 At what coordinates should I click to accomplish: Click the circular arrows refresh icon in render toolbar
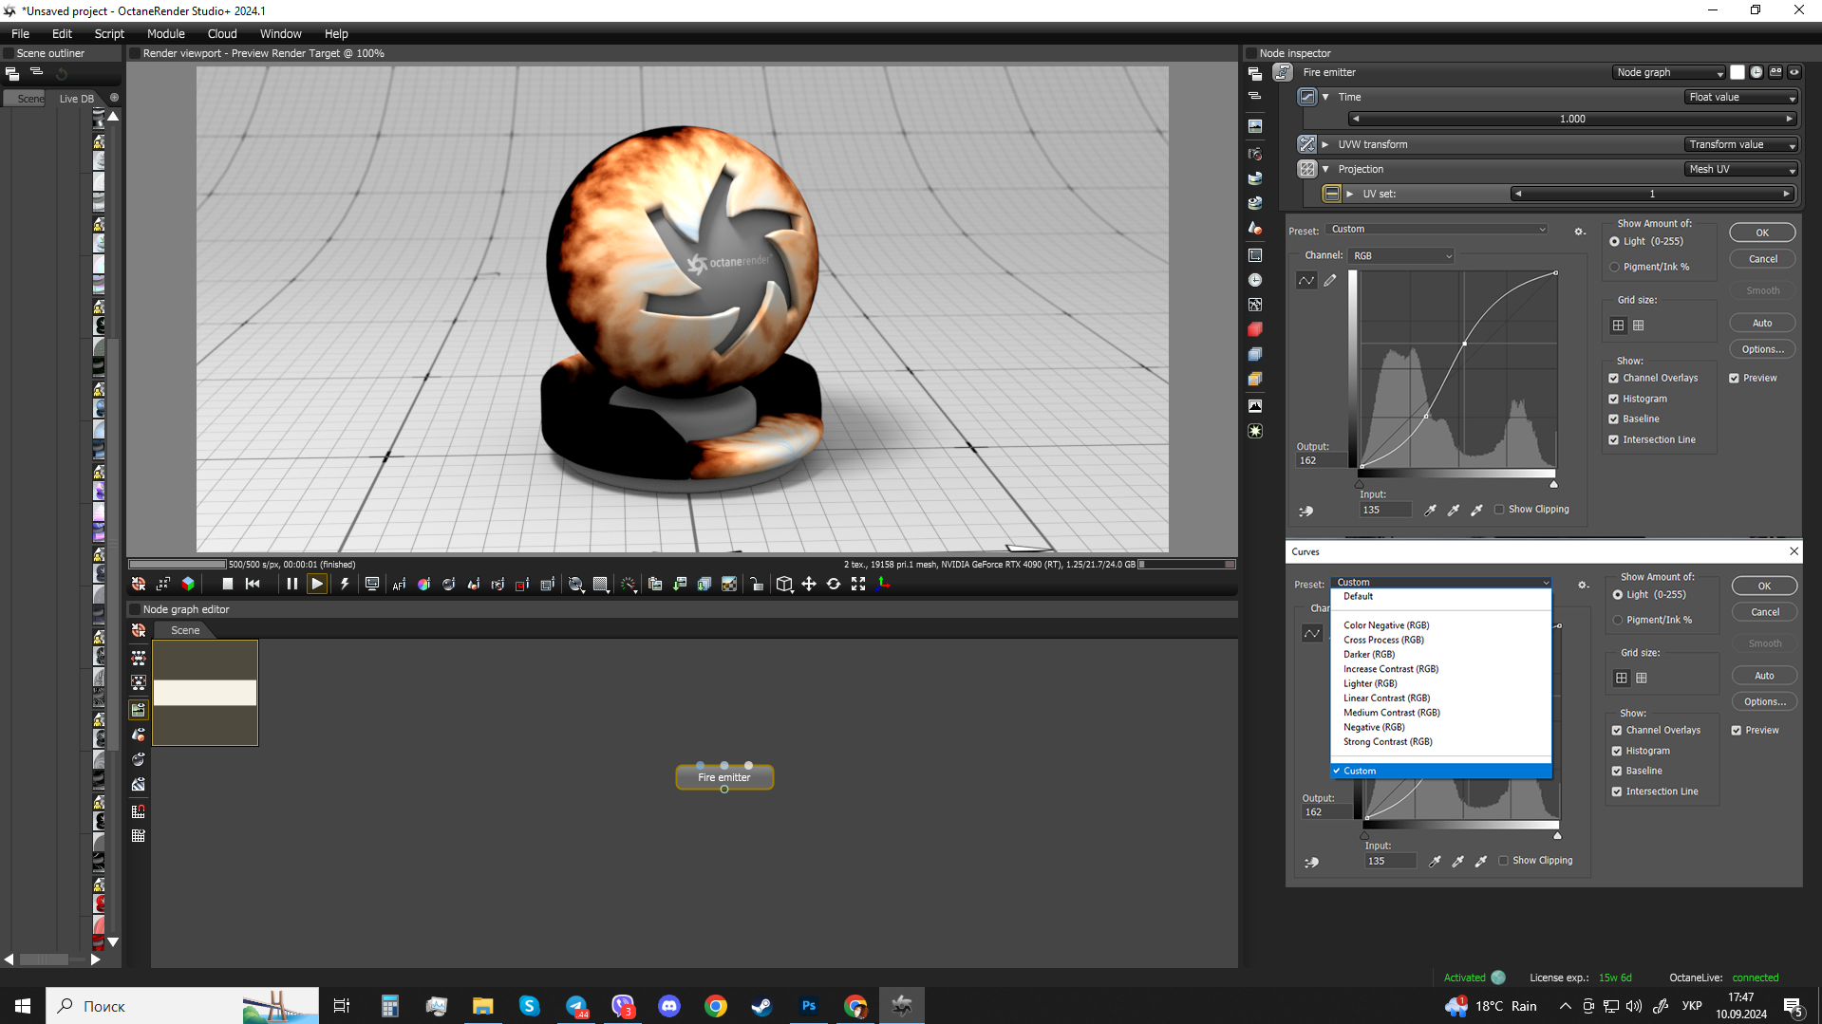[x=834, y=584]
